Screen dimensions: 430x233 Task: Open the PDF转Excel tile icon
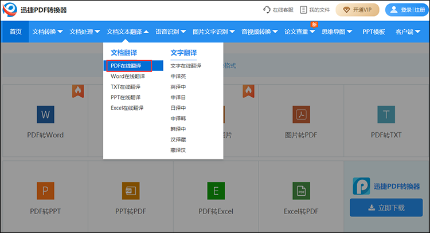pos(216,191)
